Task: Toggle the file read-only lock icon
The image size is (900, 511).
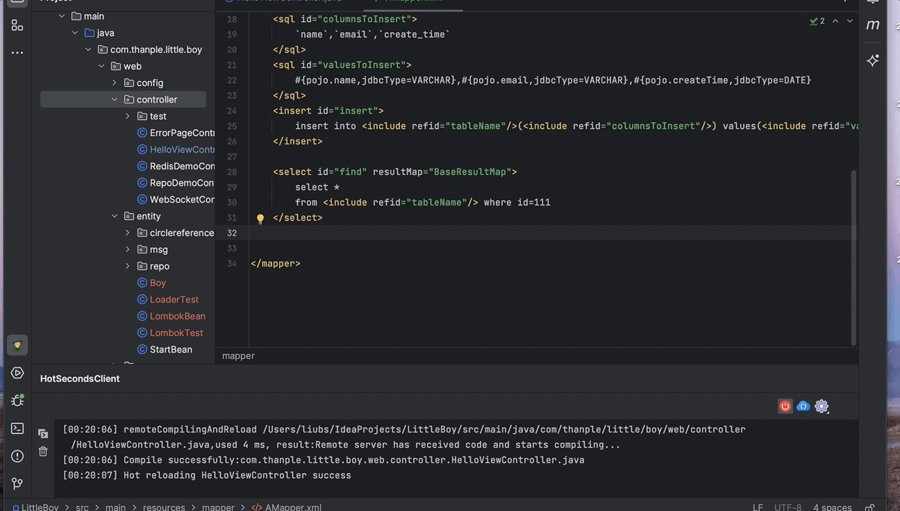Action: (869, 507)
